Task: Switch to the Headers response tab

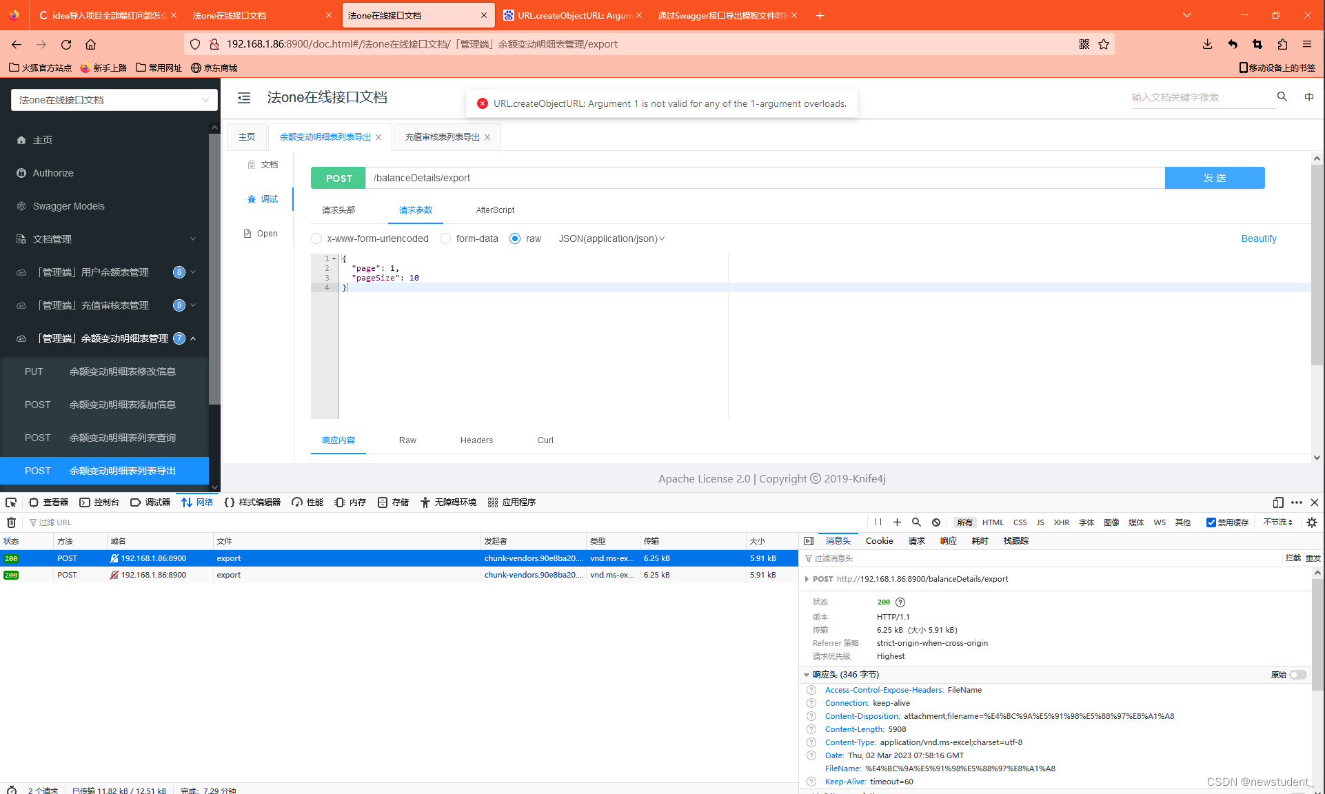Action: point(476,440)
